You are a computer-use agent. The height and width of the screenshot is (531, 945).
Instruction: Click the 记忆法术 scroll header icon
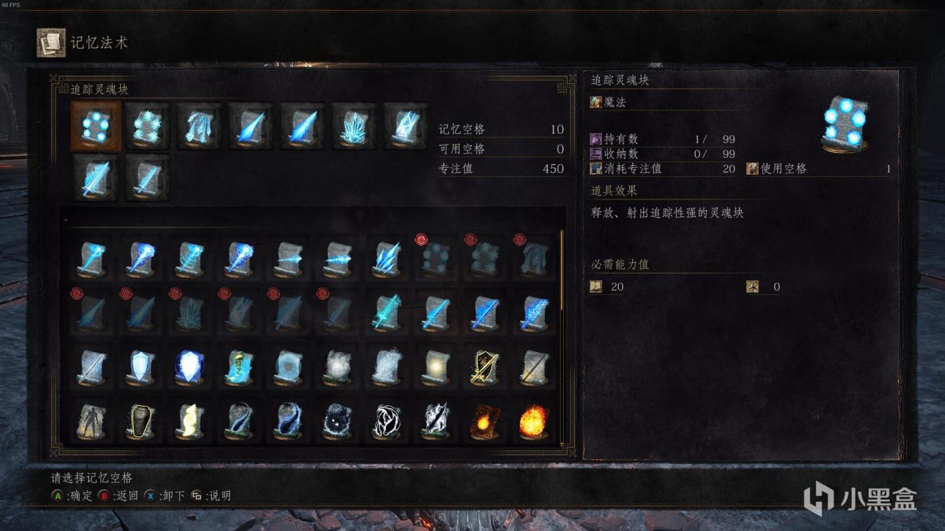[51, 43]
